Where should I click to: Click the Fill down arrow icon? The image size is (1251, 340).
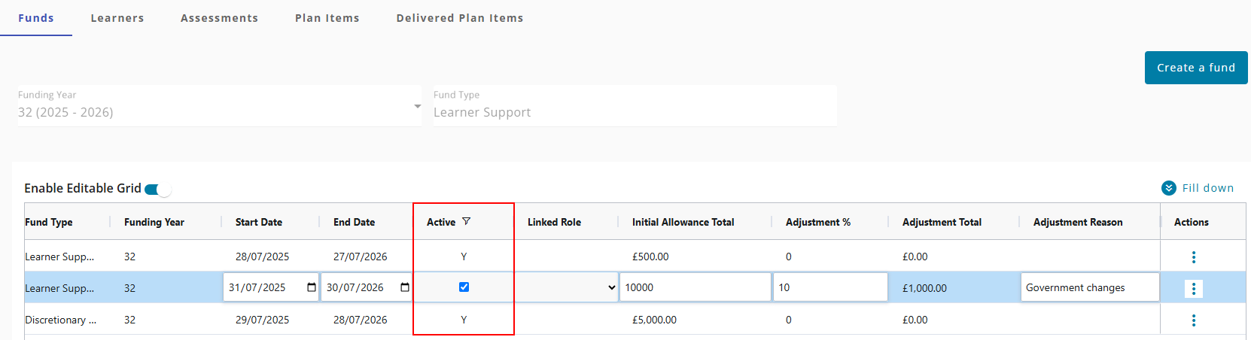tap(1168, 188)
